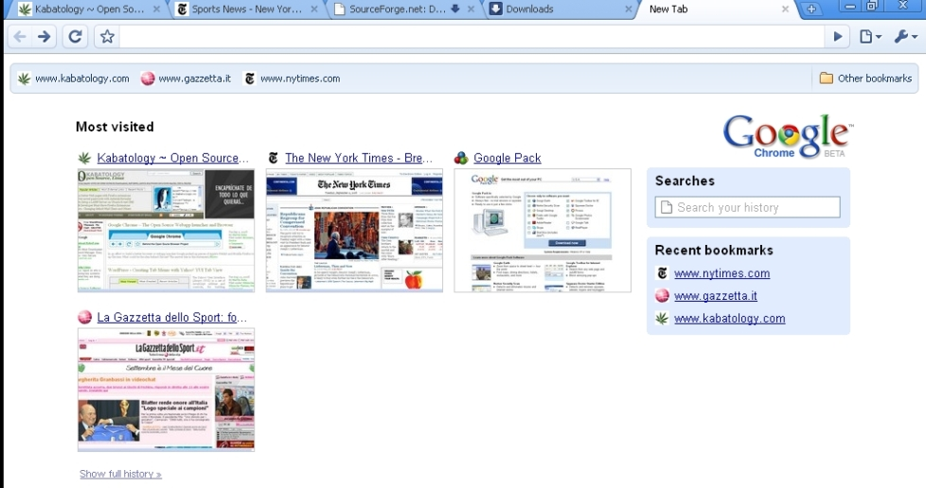Go back using the back arrow

tap(20, 37)
